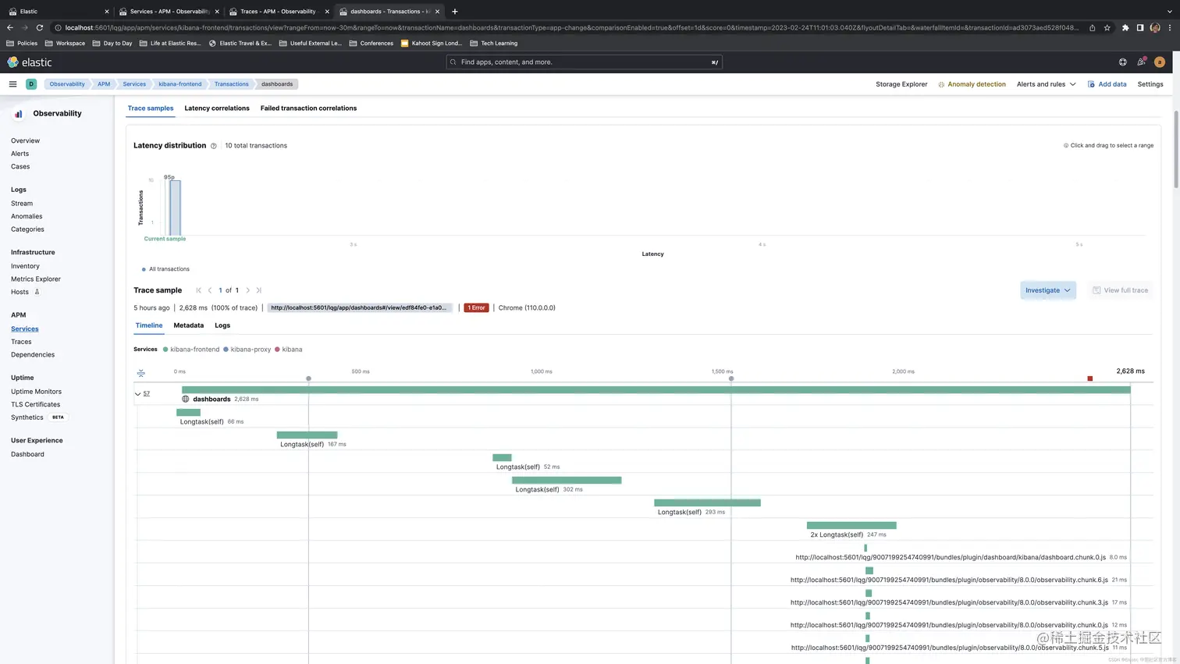The image size is (1180, 664).
Task: Select the Logs tab under Trace sample
Action: [222, 325]
